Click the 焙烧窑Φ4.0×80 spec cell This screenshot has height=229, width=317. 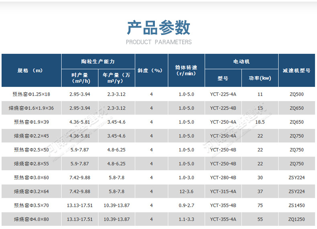31,219
